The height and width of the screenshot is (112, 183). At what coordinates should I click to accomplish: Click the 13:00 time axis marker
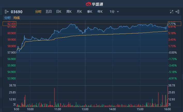coord(85,109)
